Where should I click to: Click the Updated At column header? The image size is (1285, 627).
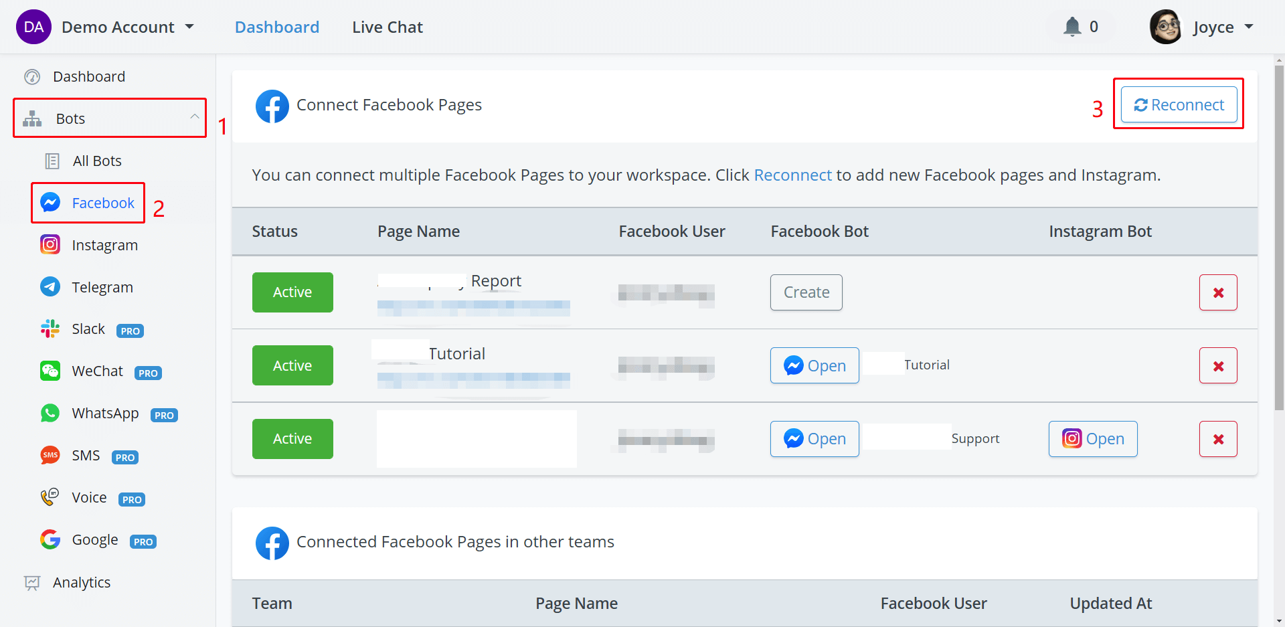point(1111,604)
